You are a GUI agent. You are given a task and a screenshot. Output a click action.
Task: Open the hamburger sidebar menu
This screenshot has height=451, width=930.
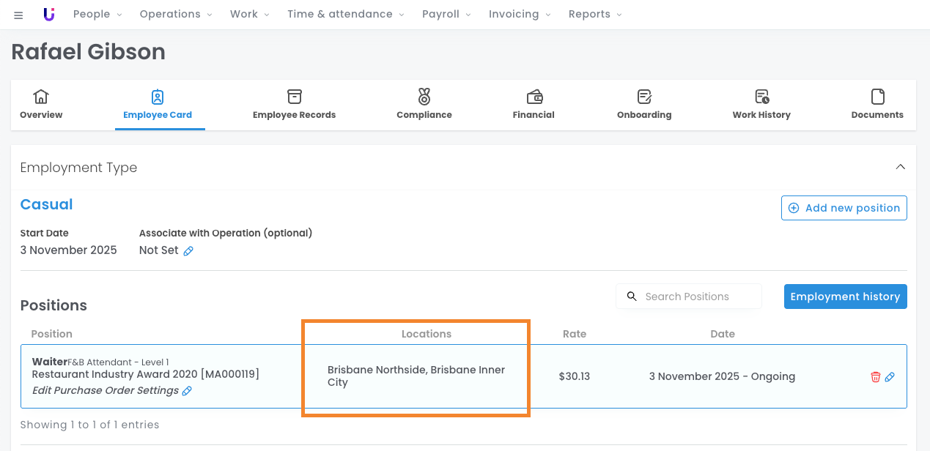pyautogui.click(x=18, y=15)
